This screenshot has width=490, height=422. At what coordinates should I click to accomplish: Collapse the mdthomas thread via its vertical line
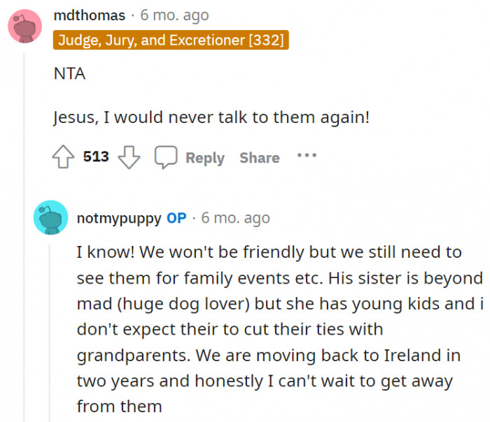(x=26, y=210)
